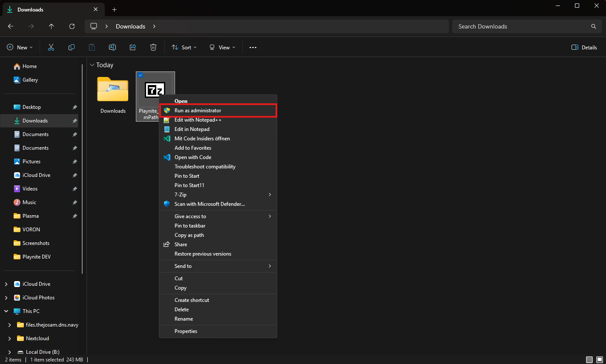Switch to large thumbnails via the status bar icon
The image size is (606, 364).
click(x=599, y=359)
